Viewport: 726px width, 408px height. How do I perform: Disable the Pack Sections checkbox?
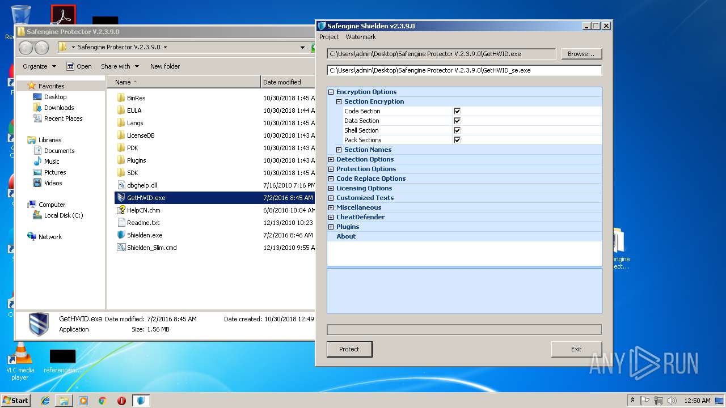pos(457,140)
